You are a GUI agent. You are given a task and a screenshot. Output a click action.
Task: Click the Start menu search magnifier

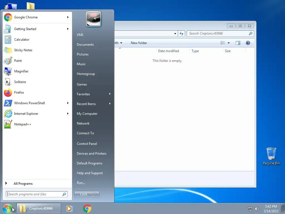[64, 194]
